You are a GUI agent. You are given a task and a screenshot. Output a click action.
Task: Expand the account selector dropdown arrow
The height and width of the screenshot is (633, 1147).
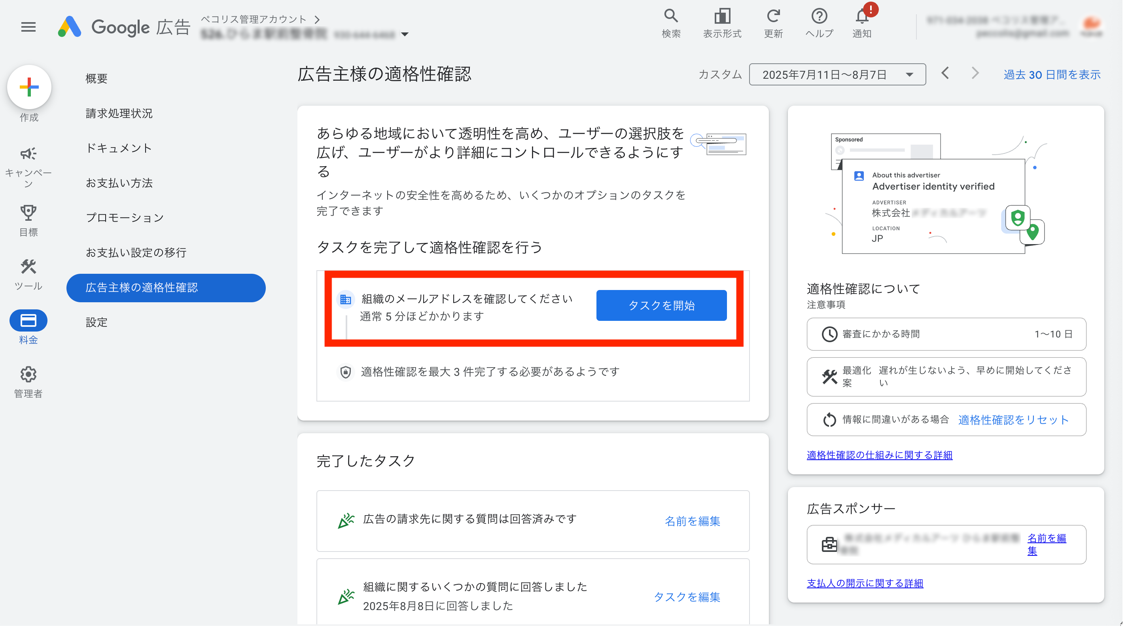click(x=405, y=34)
